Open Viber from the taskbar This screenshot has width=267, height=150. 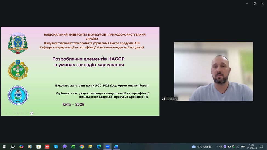[64, 146]
